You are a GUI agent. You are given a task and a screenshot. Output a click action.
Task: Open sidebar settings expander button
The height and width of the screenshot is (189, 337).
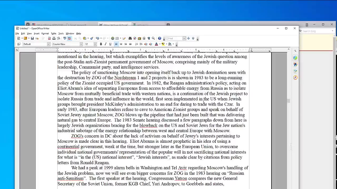coord(295,51)
